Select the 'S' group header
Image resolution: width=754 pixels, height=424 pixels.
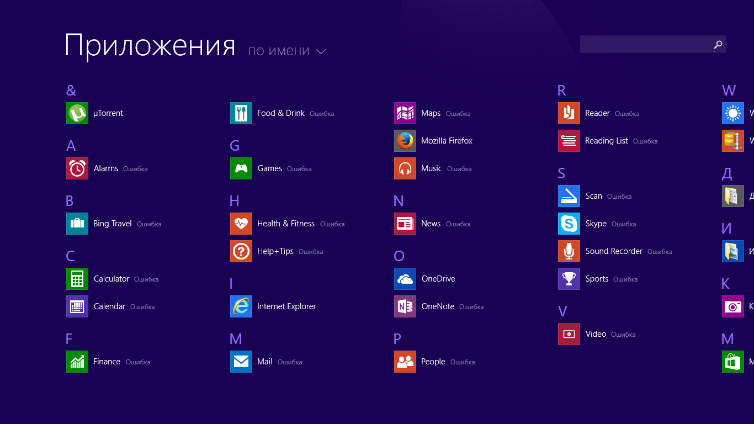[561, 173]
